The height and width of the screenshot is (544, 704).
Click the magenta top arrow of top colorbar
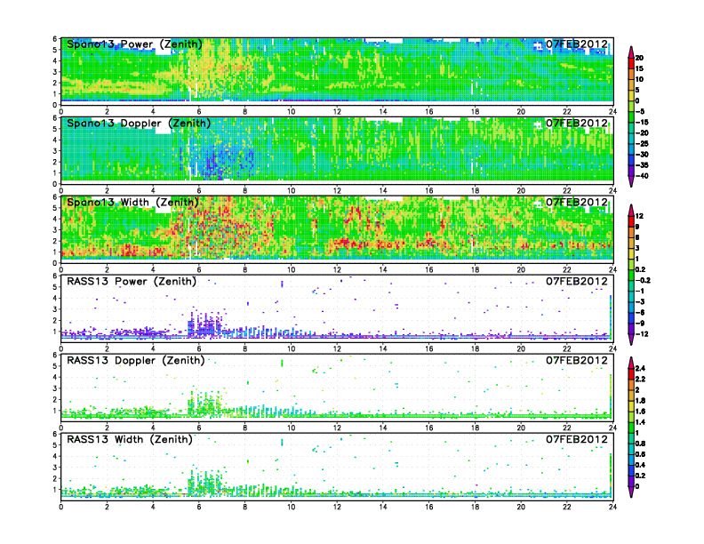coord(631,52)
